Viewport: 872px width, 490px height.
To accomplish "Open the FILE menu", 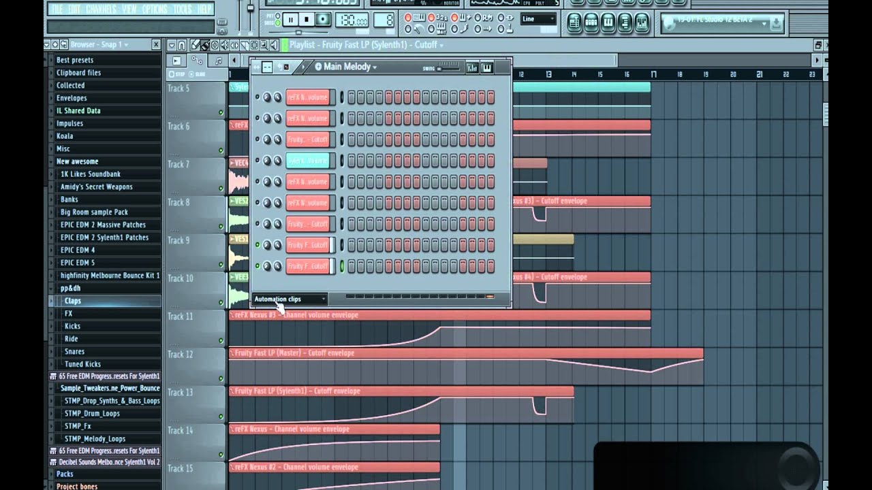I will point(56,9).
